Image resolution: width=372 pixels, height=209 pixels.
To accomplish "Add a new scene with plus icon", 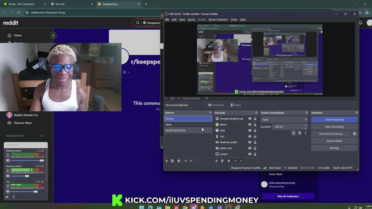I will tap(167, 161).
